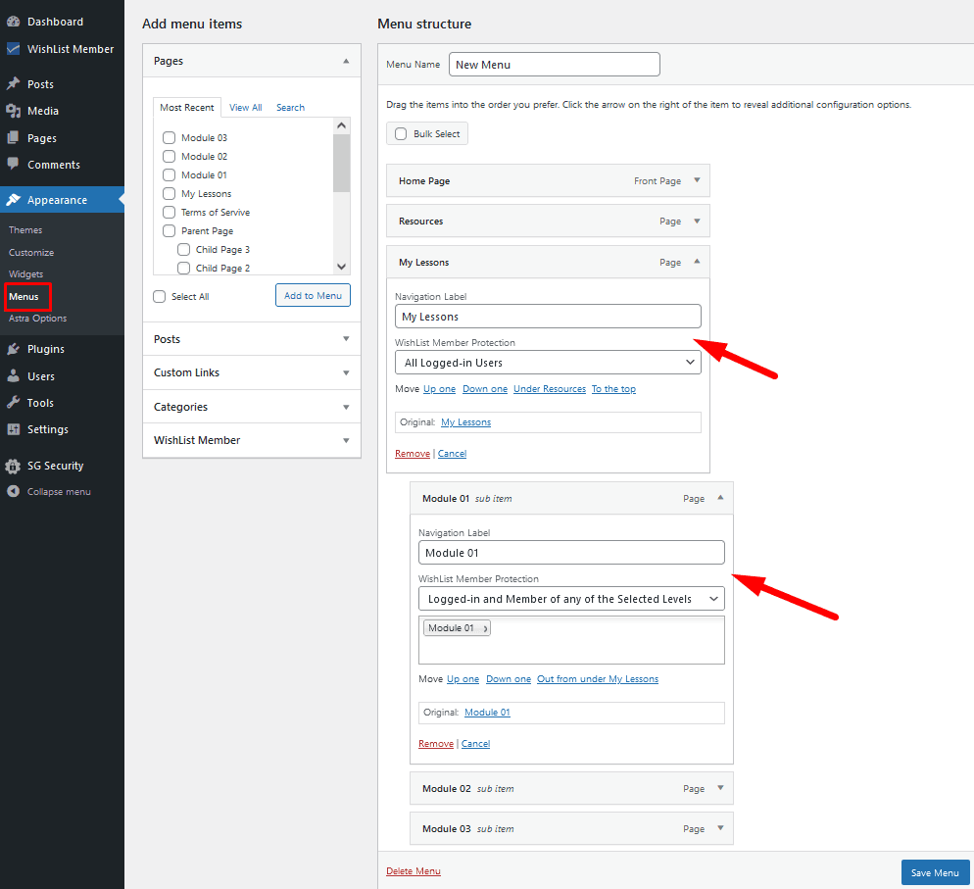
Task: Move My Lessons Up one
Action: 439,389
